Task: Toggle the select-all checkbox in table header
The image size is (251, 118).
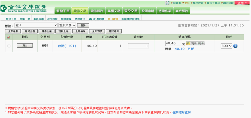Action: click(9, 37)
